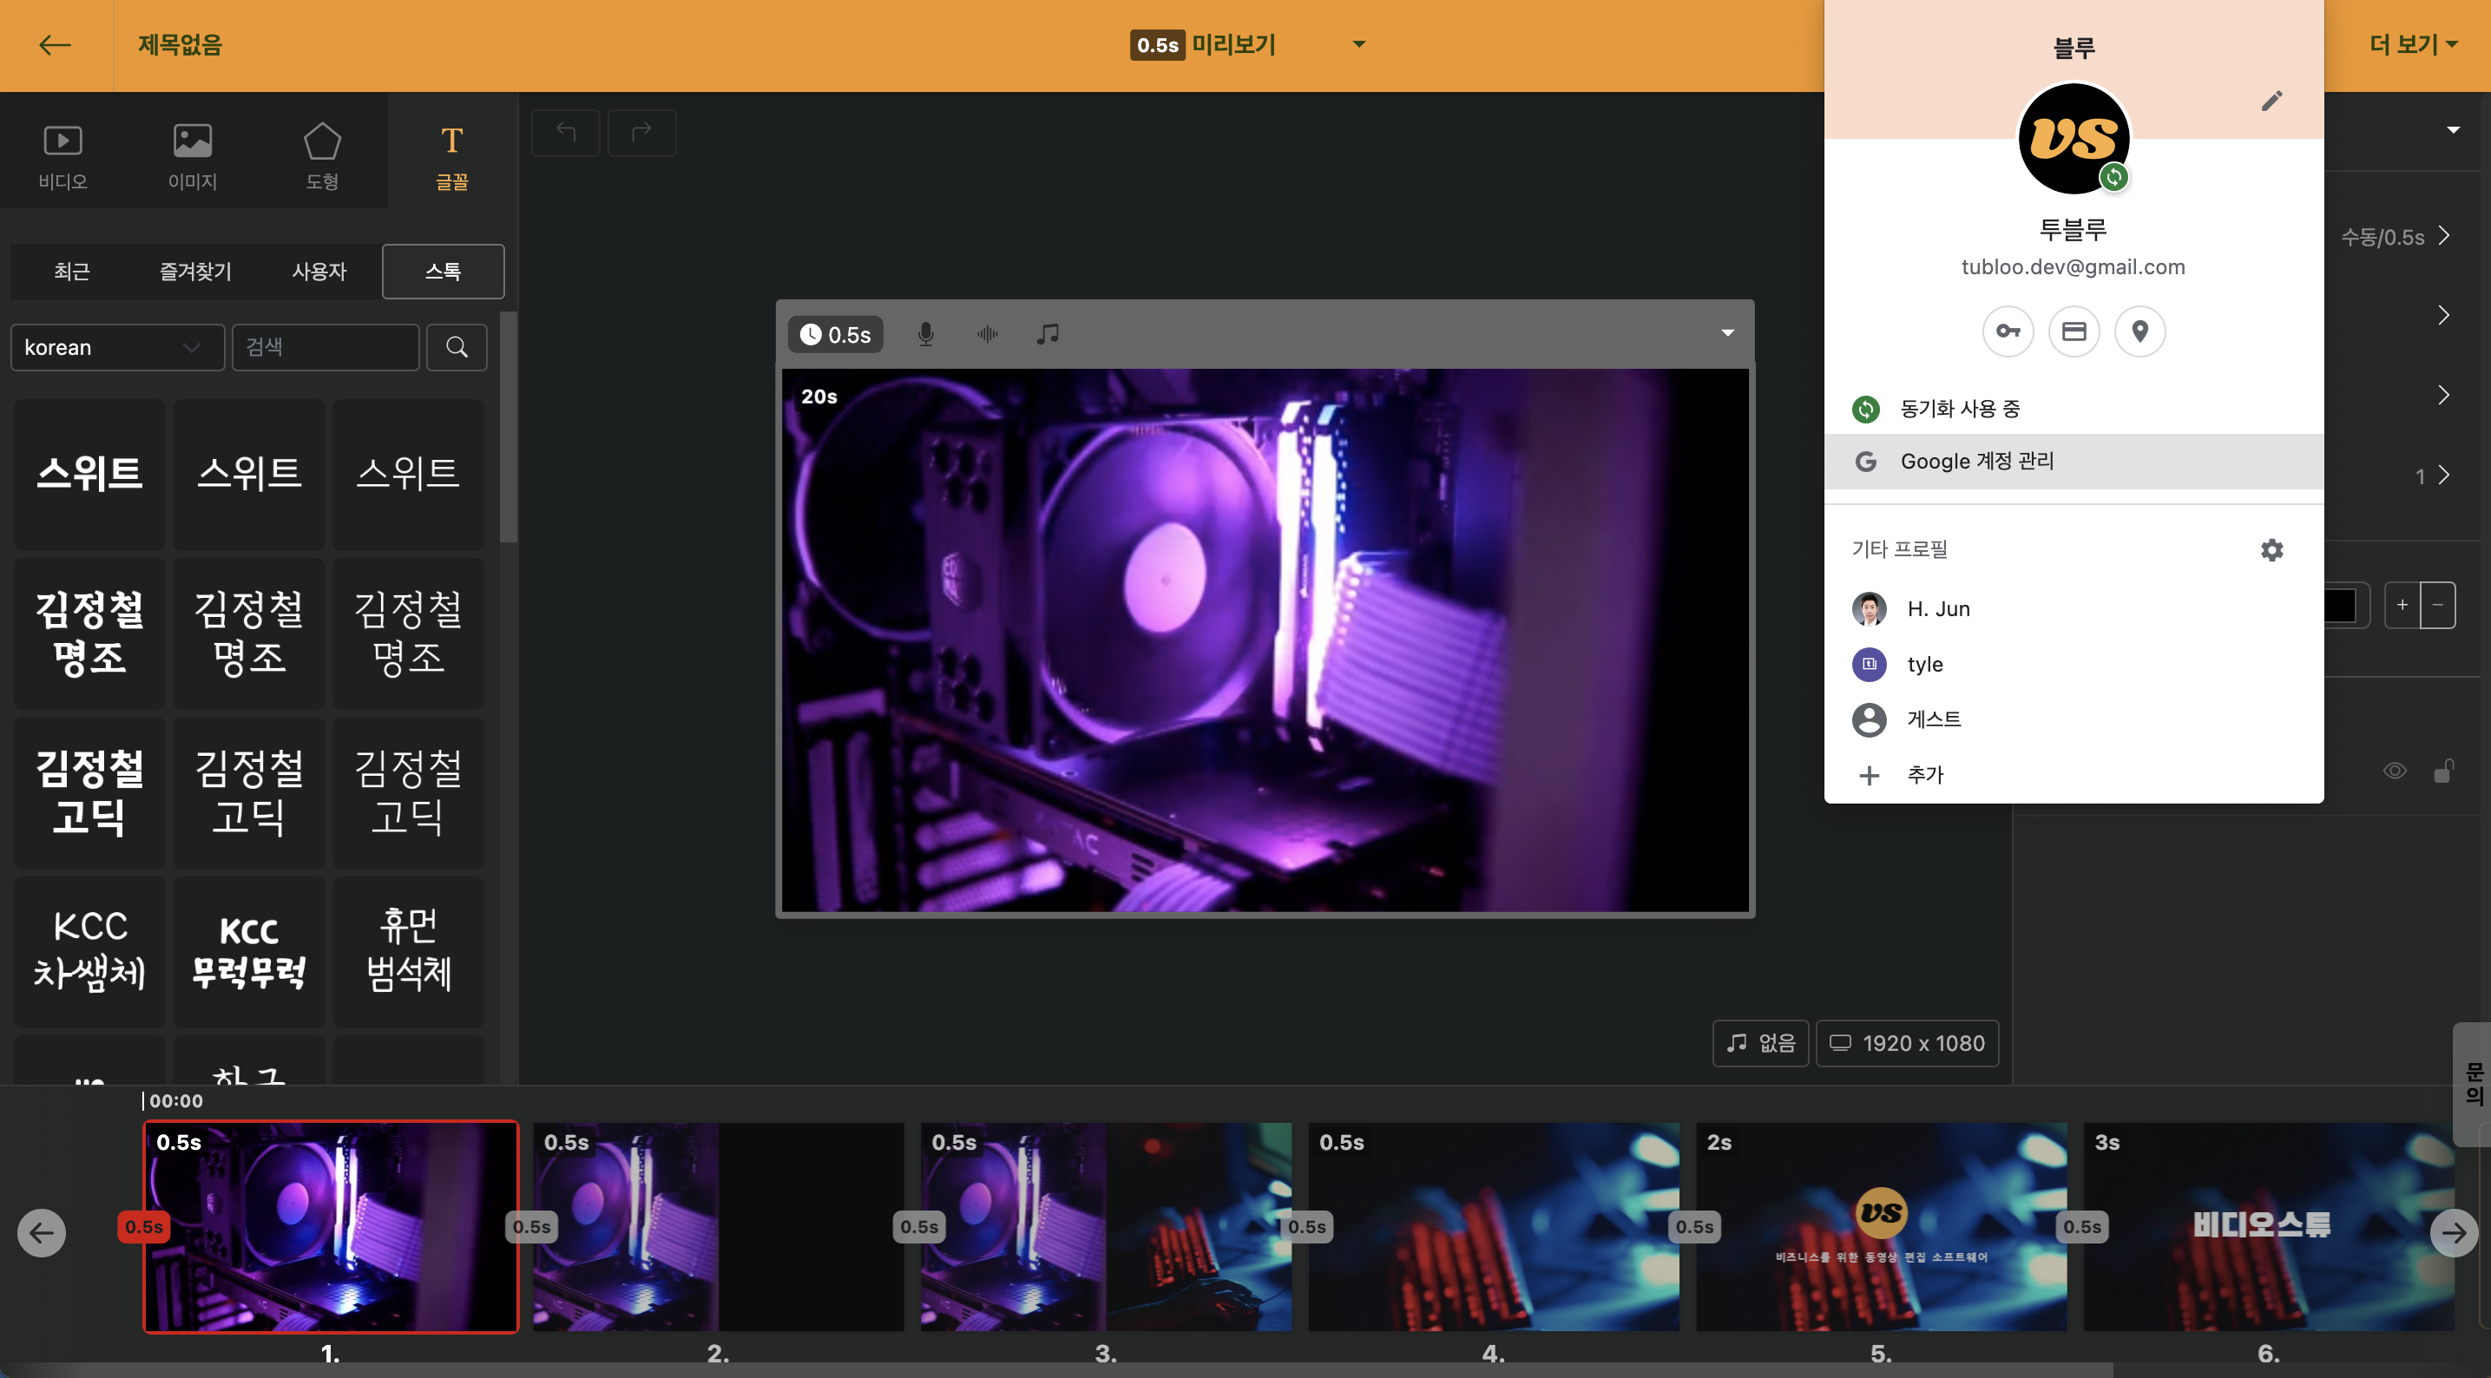Expand the 미리보기 preview dropdown arrow
Viewport: 2491px width, 1378px height.
(1358, 44)
